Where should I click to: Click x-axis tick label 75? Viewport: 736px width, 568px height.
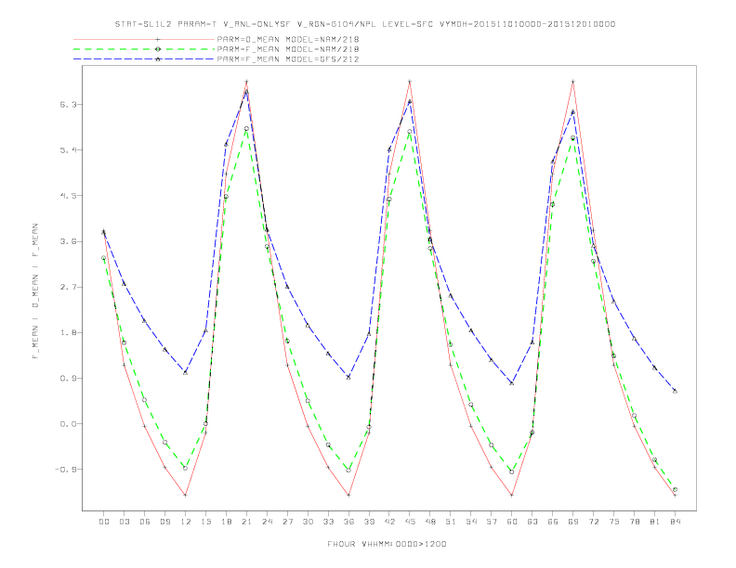point(614,522)
